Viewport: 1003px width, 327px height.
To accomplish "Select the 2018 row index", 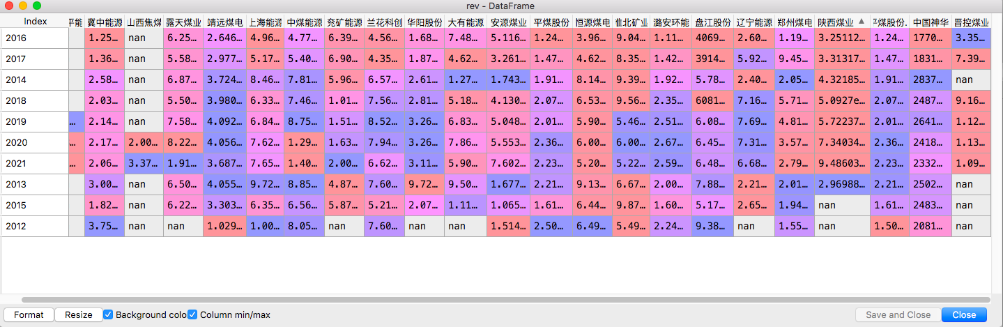I will coord(35,100).
